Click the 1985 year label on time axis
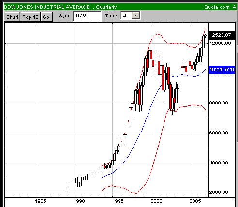 point(41,201)
